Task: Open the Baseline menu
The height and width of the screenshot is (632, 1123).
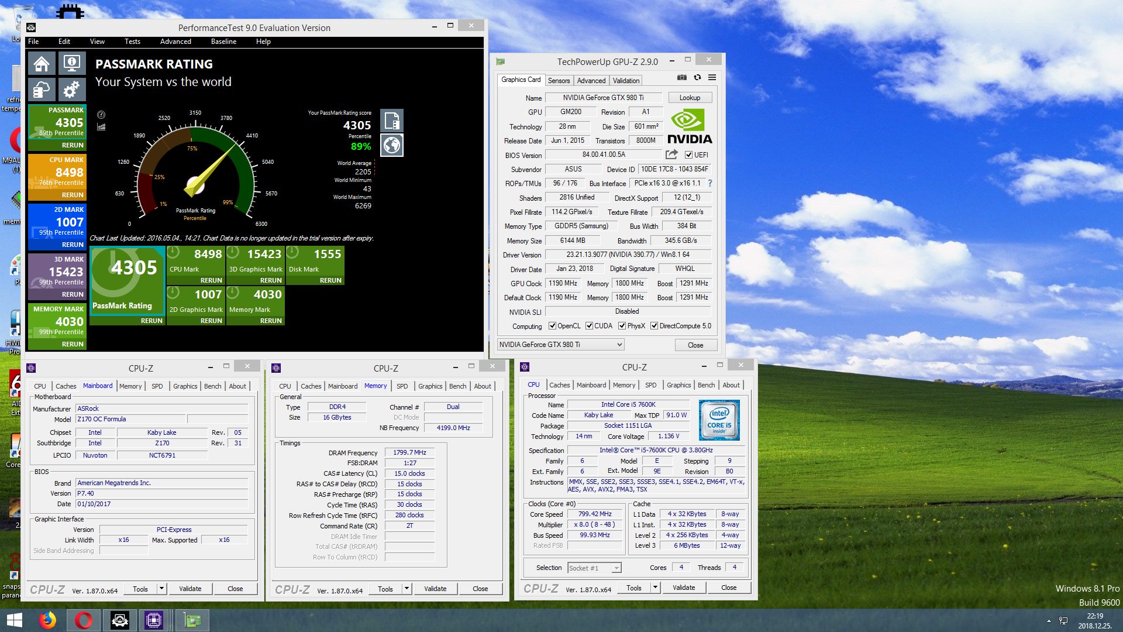Action: 223,42
